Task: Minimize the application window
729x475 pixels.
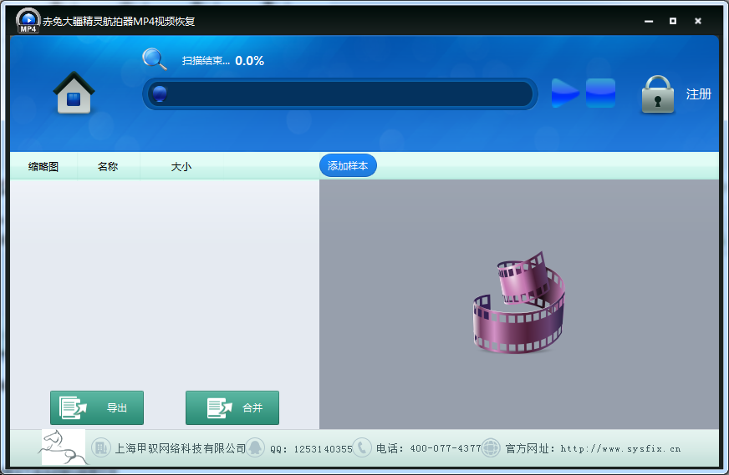Action: click(649, 21)
